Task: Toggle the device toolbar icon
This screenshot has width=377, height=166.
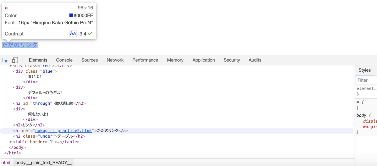Action: point(15,60)
